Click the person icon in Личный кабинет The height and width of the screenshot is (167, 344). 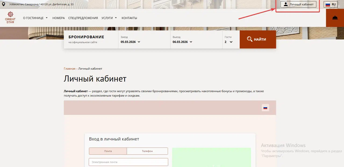(286, 4)
